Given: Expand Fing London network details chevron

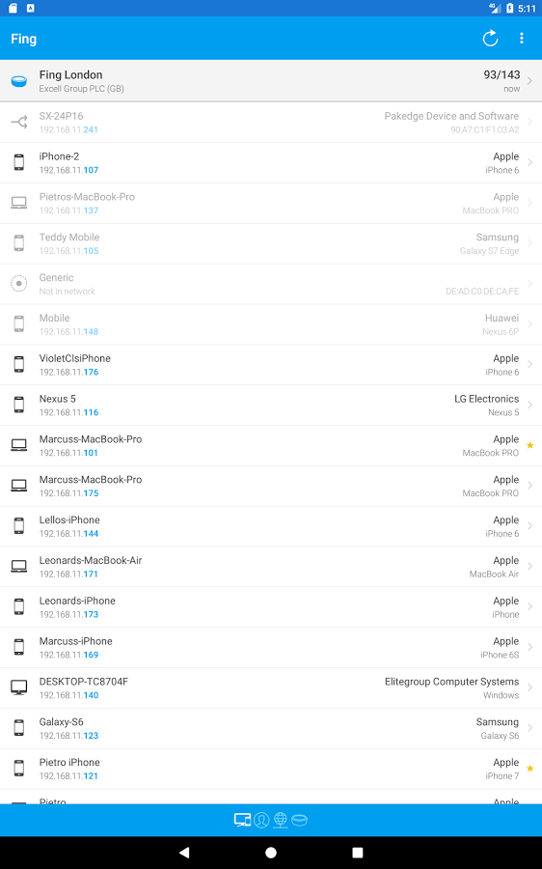Looking at the screenshot, I should 529,81.
